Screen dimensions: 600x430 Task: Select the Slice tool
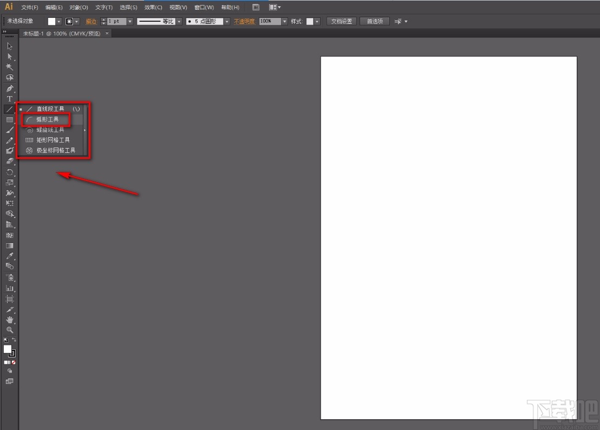point(10,309)
